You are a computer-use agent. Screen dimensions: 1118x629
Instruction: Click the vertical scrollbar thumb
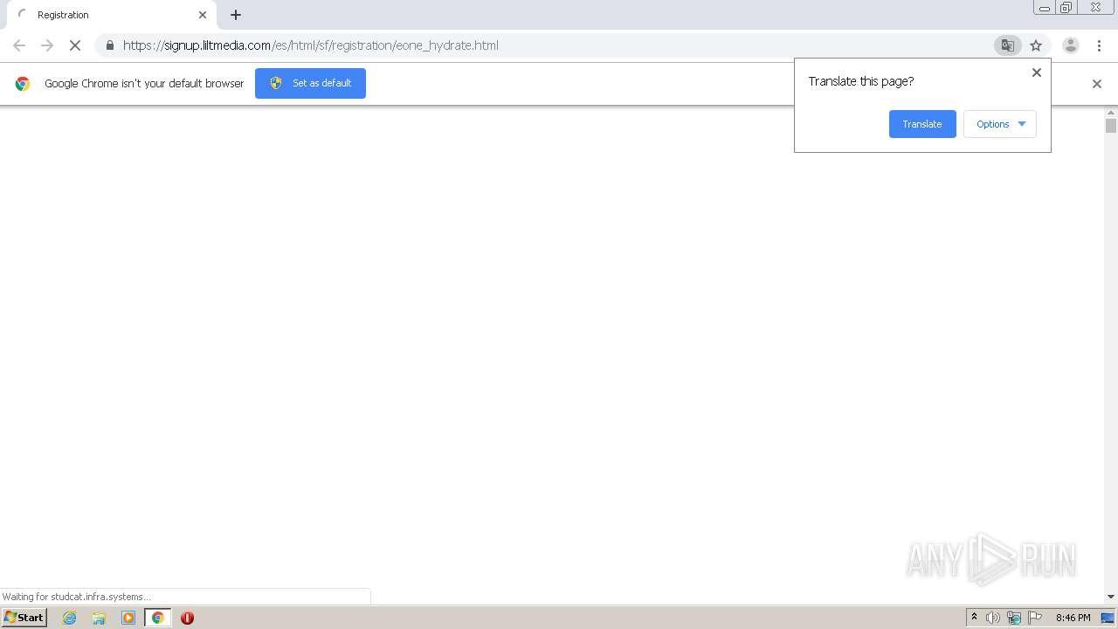point(1111,126)
